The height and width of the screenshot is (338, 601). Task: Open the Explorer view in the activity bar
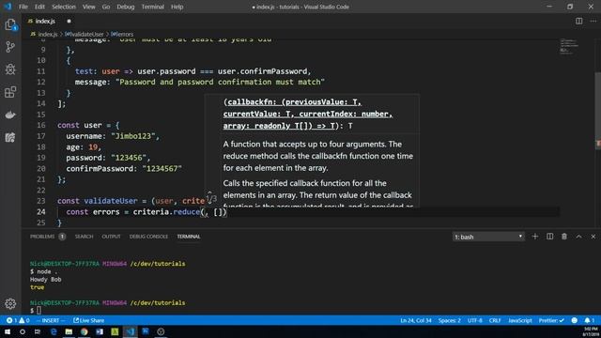click(x=10, y=24)
